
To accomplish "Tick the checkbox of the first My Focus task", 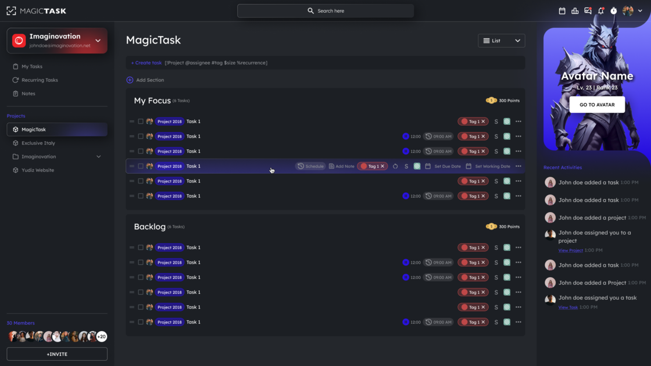I will coord(140,121).
